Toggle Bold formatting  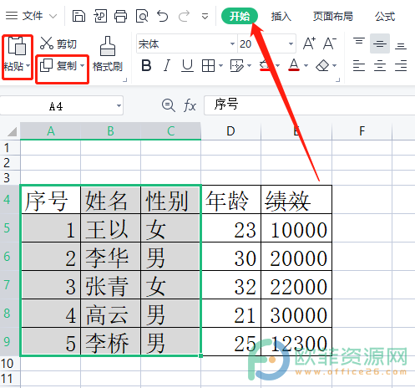tap(146, 66)
